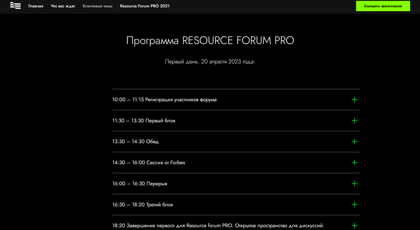Click the site logo icon
The image size is (420, 230).
tap(15, 6)
